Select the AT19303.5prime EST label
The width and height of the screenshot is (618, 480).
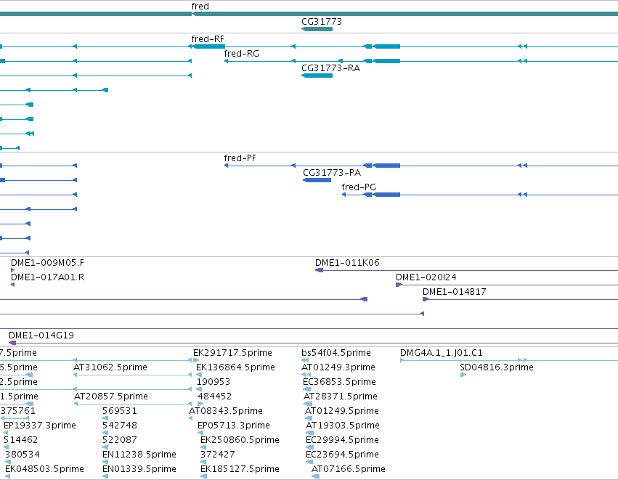coord(343,426)
